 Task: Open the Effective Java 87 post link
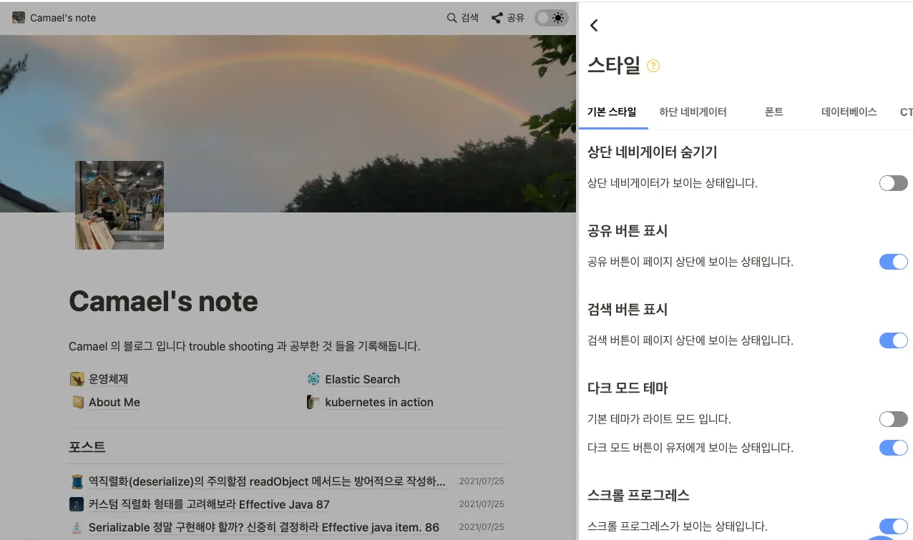click(209, 504)
